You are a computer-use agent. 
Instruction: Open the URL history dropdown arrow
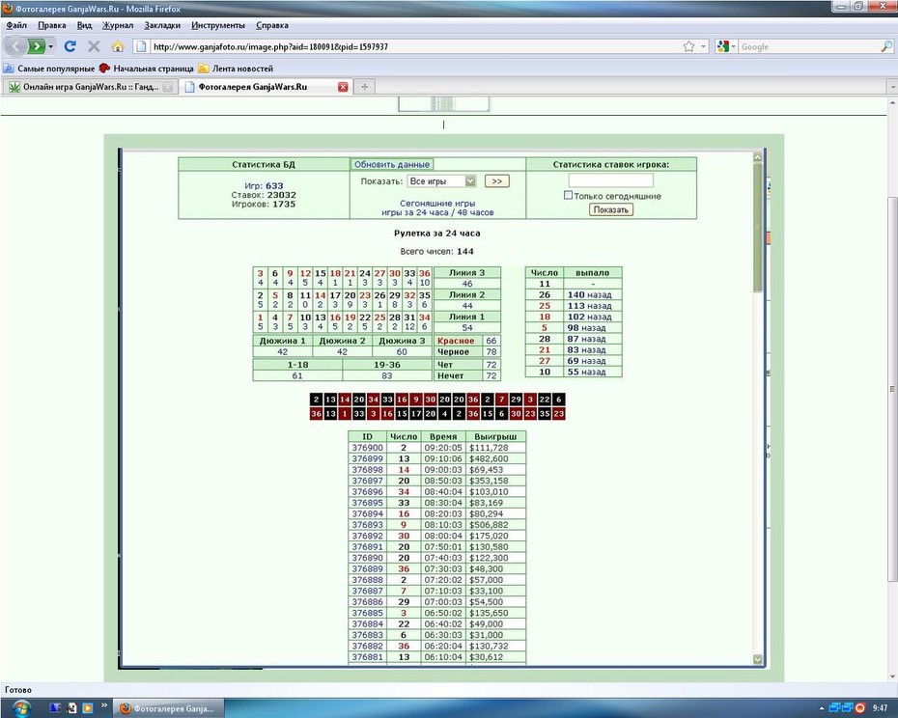(703, 46)
